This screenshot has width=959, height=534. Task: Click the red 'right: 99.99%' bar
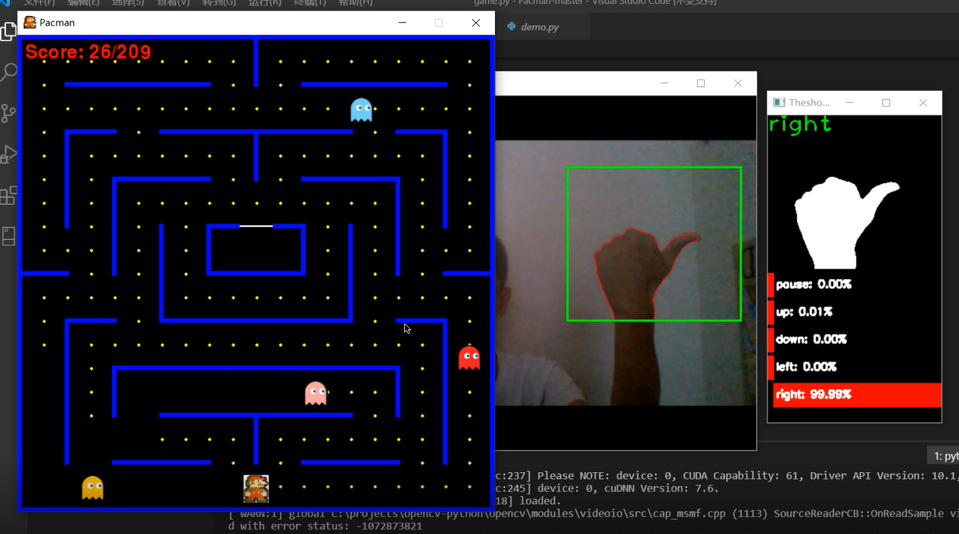[857, 395]
